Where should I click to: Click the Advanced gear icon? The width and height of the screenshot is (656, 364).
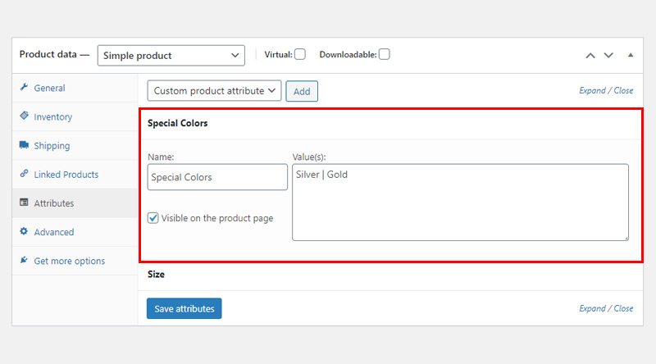pyautogui.click(x=24, y=231)
